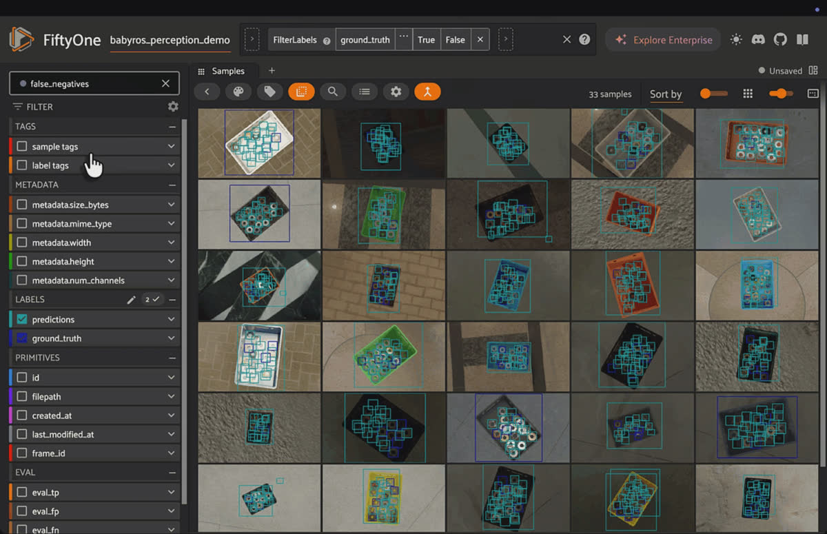Click Explore Enterprise button
The image size is (827, 534).
663,40
